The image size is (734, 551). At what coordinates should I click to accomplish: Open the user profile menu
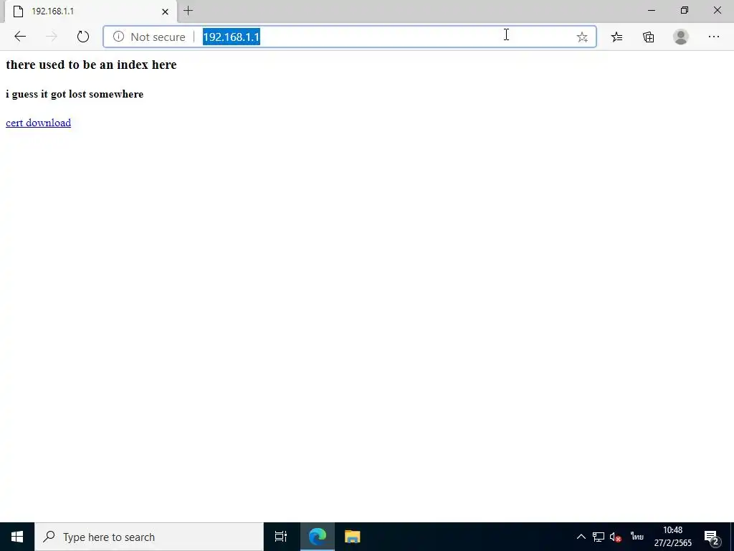(681, 37)
